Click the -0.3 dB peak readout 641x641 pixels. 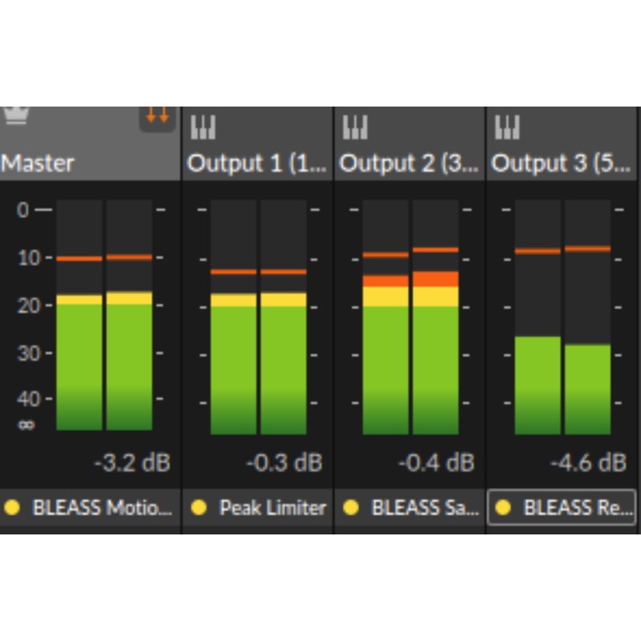click(x=284, y=463)
